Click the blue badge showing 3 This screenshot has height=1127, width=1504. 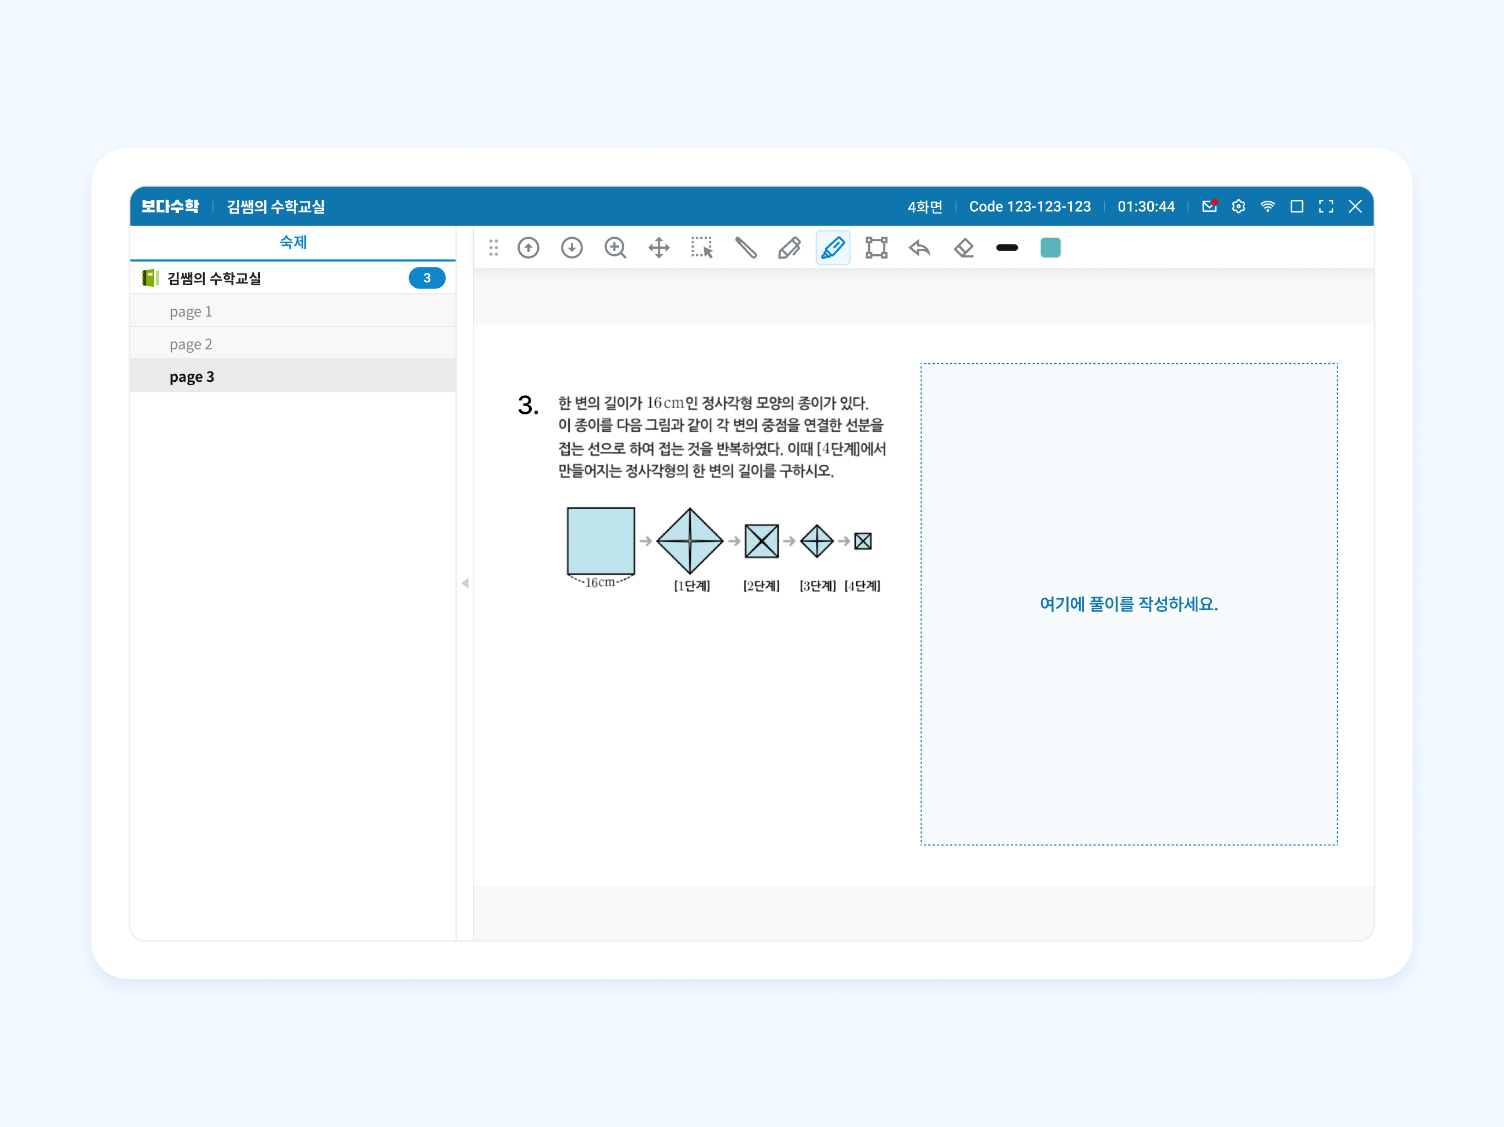click(427, 278)
